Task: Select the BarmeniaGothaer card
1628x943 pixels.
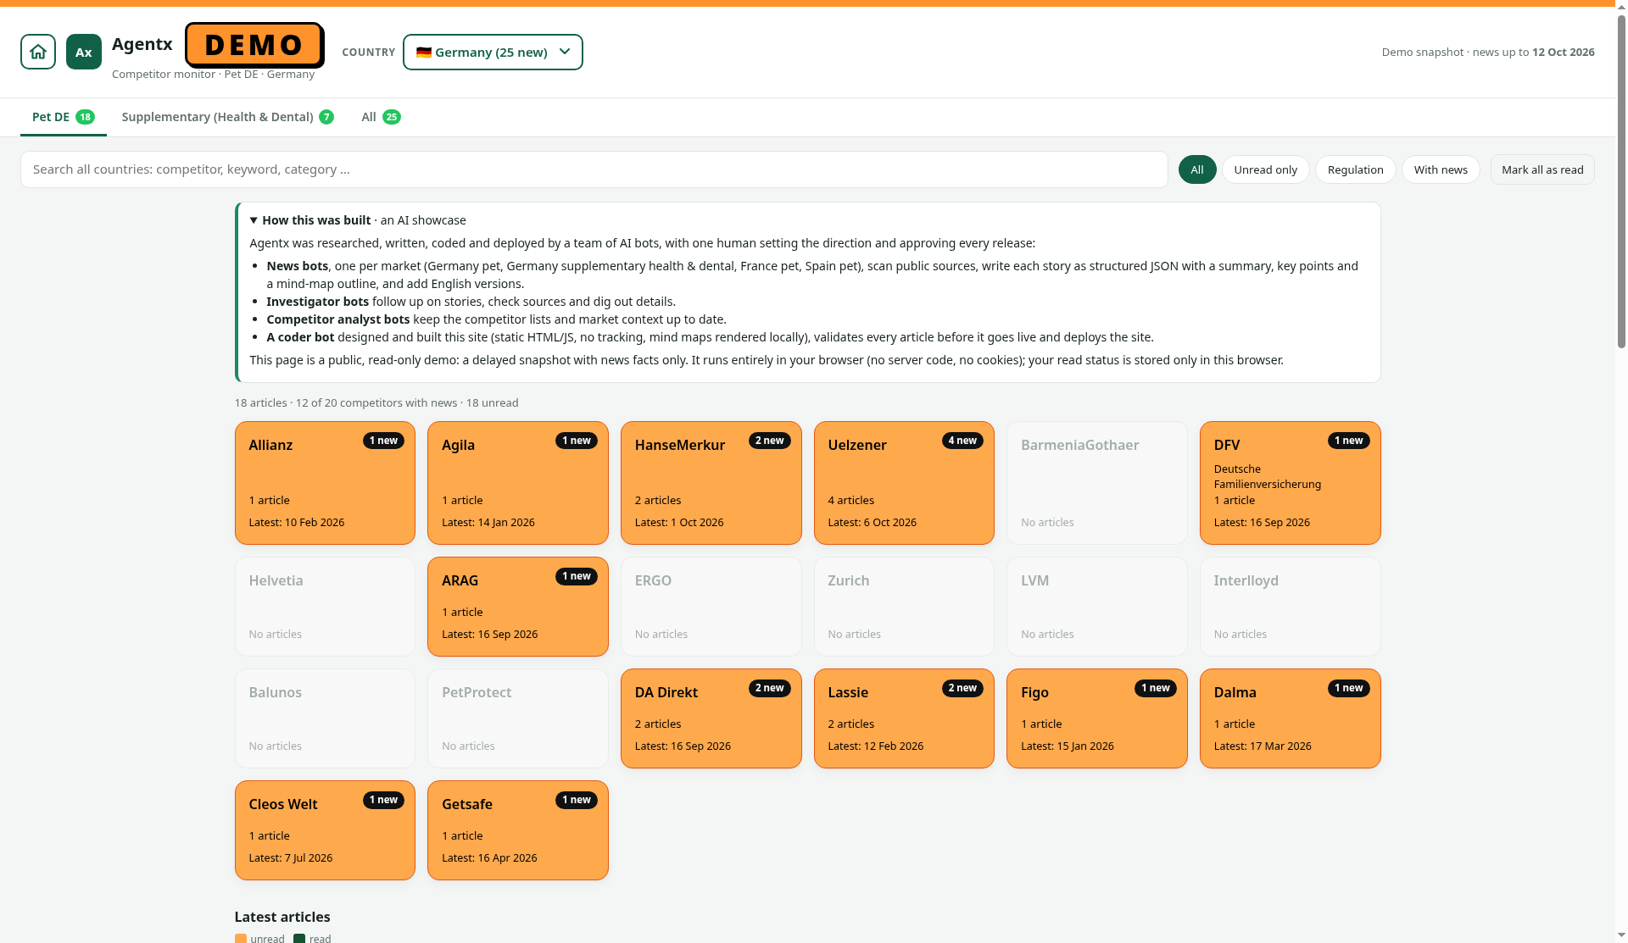Action: pos(1097,483)
